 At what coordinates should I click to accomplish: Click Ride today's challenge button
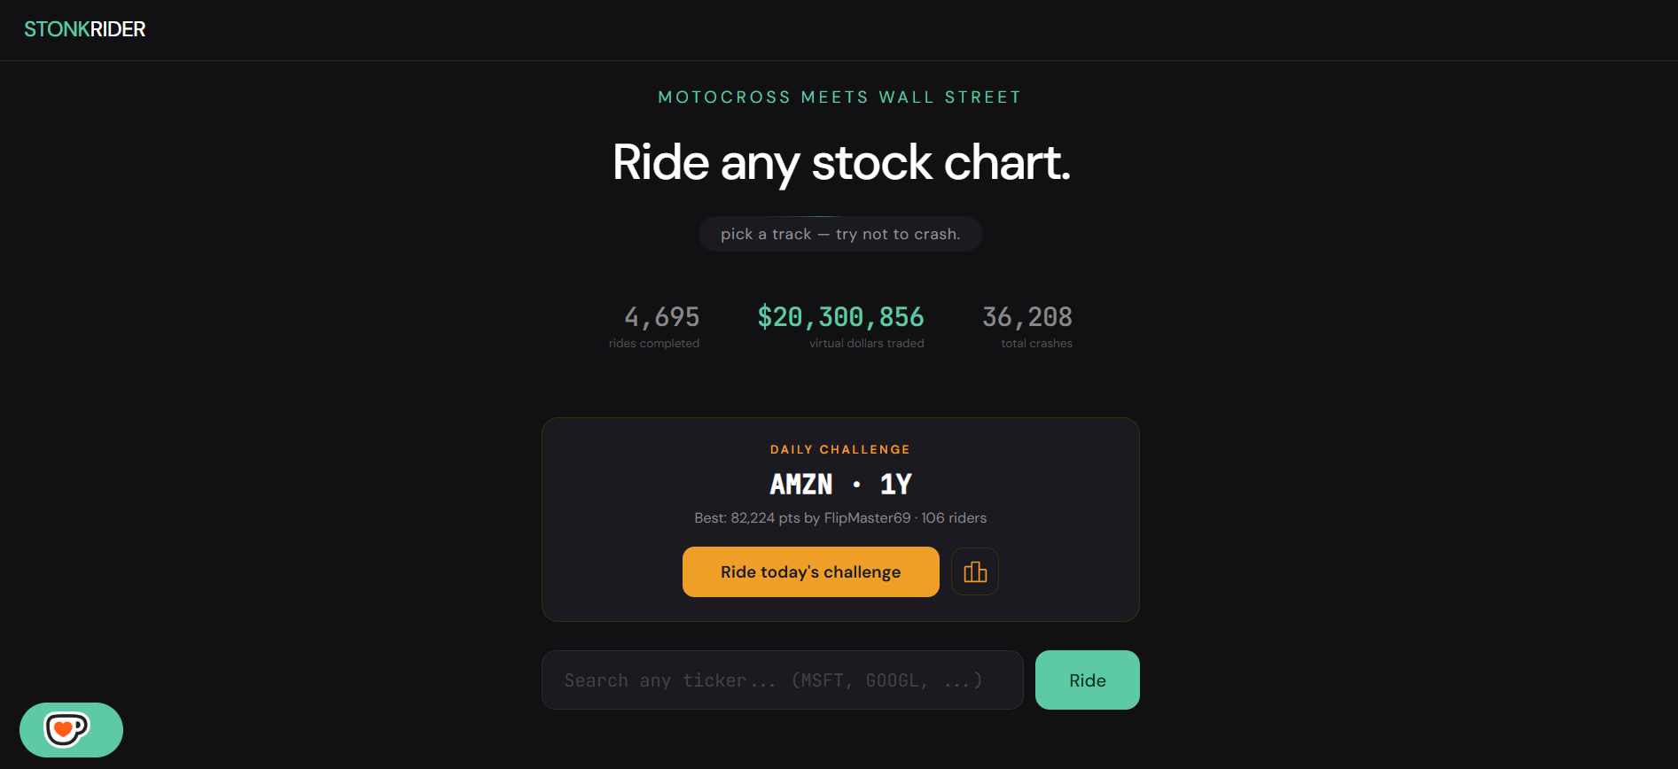point(810,571)
